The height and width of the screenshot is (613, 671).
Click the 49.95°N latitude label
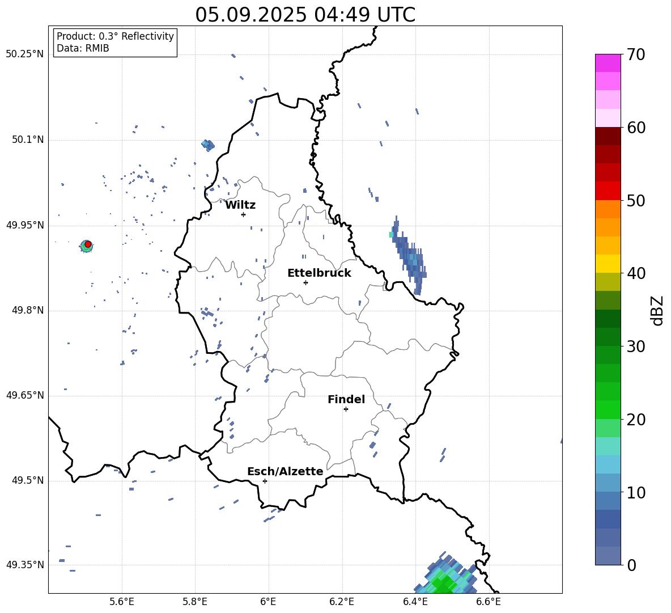coord(25,225)
